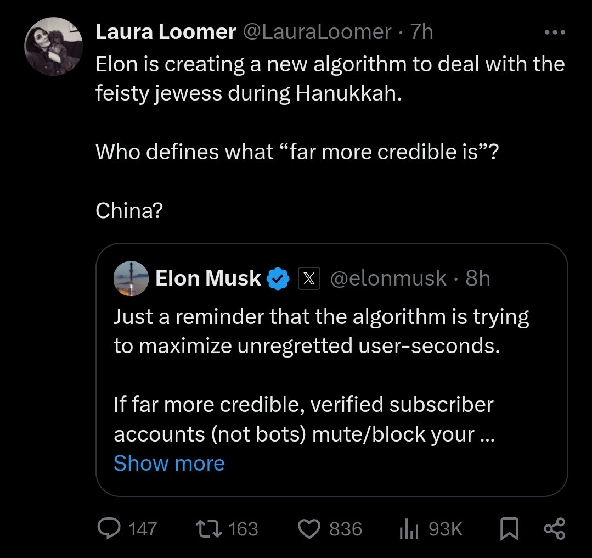Click the X affiliation badge icon
Image resolution: width=592 pixels, height=558 pixels.
309,279
